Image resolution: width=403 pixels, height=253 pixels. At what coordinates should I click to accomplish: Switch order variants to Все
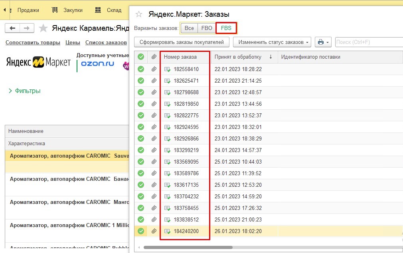[x=189, y=28]
